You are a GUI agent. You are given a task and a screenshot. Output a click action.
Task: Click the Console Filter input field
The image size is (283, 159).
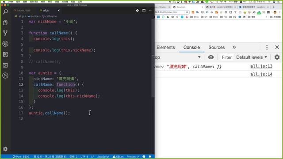(227, 57)
